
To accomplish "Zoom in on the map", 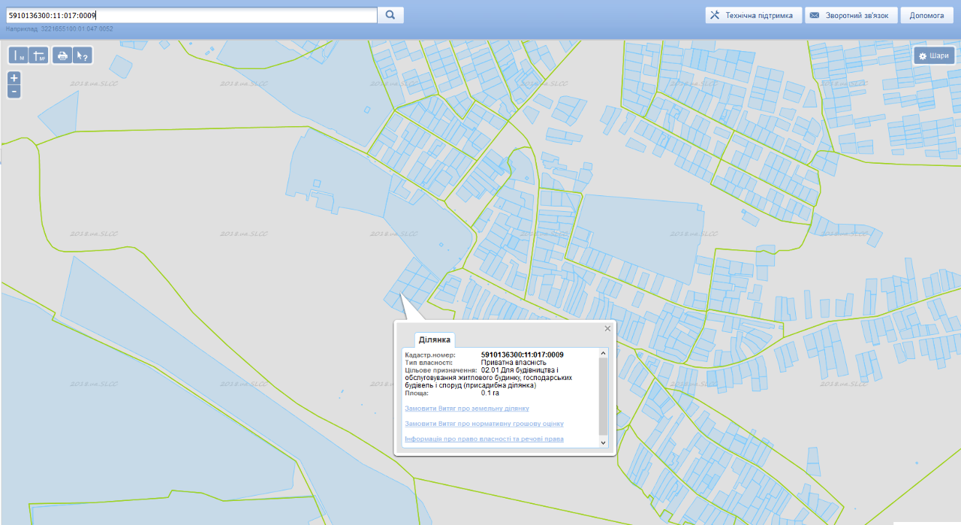I will point(14,78).
